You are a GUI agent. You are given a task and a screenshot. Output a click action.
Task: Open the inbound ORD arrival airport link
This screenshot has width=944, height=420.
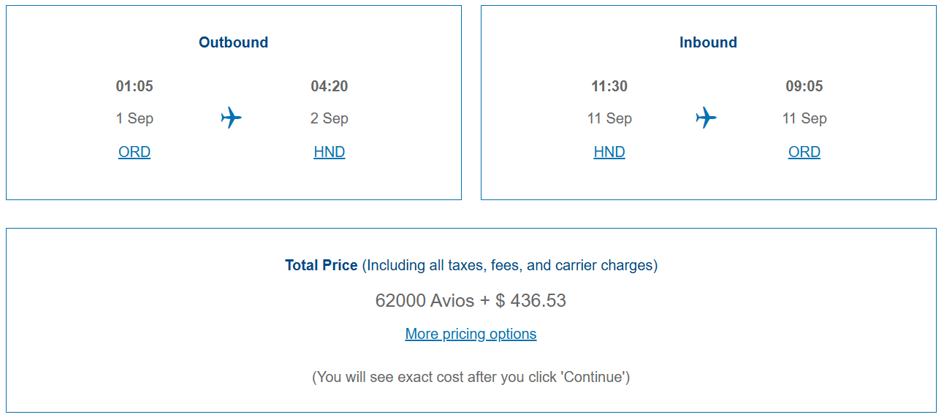804,152
